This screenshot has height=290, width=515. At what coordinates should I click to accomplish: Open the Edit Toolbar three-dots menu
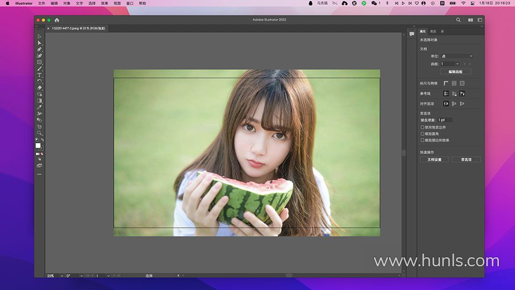coord(39,174)
